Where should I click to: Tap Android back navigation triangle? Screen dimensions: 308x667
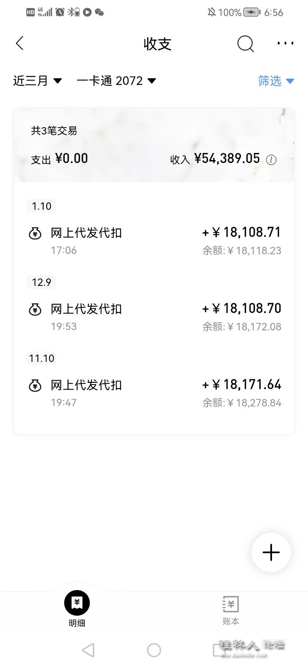coord(88,650)
